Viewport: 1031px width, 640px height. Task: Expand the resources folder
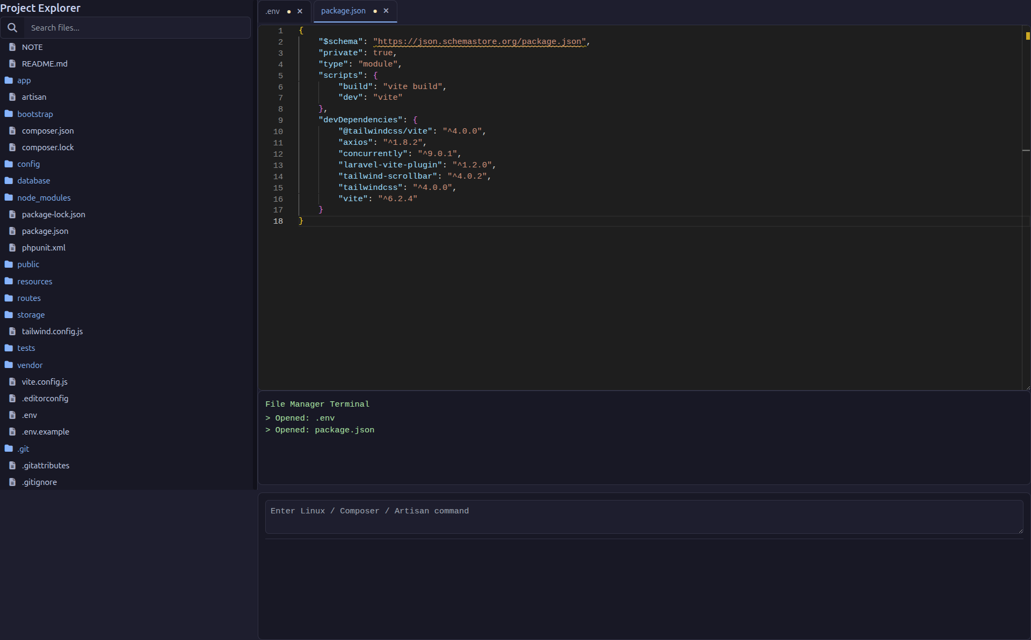pyautogui.click(x=34, y=281)
